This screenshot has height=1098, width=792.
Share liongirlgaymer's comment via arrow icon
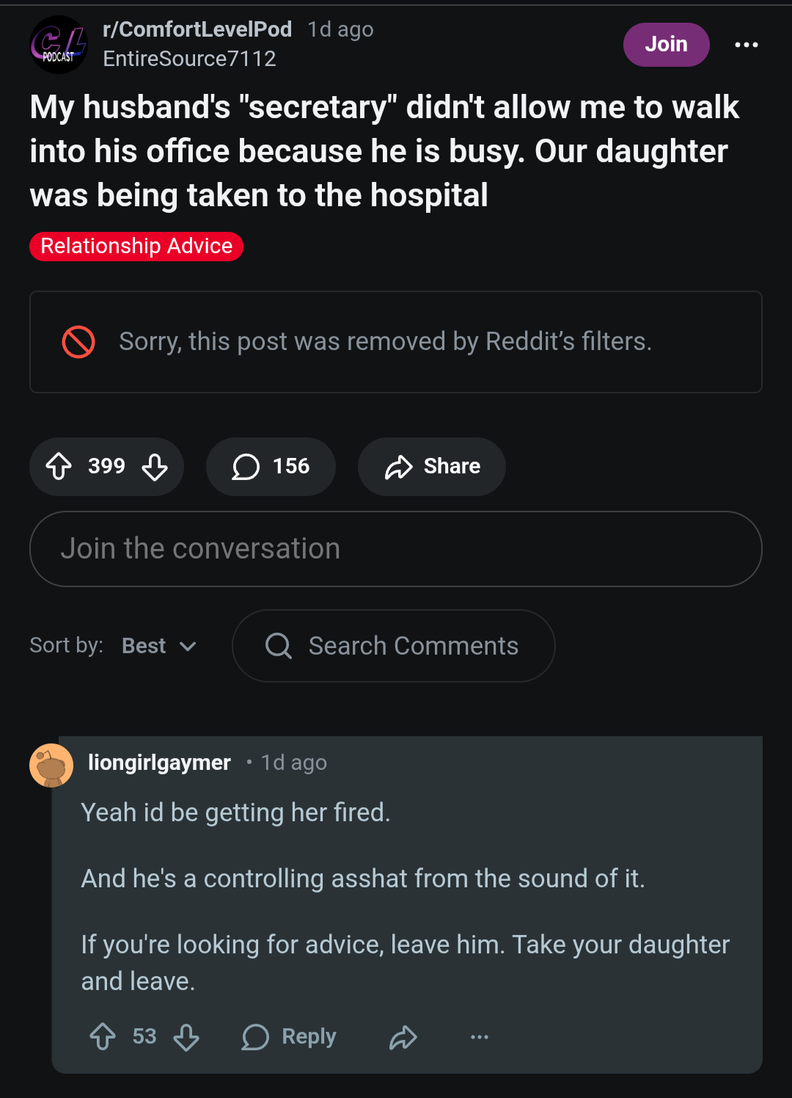tap(403, 1037)
